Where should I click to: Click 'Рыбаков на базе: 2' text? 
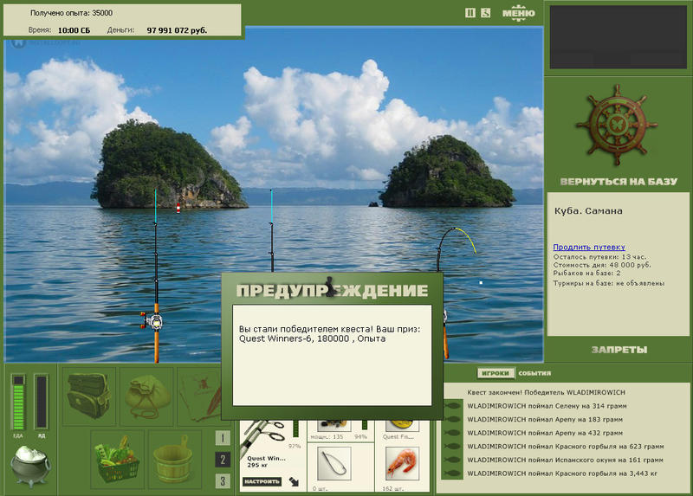tap(587, 274)
